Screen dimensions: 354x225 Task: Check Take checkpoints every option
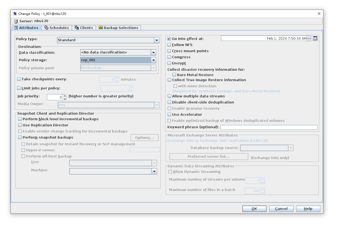pyautogui.click(x=19, y=79)
